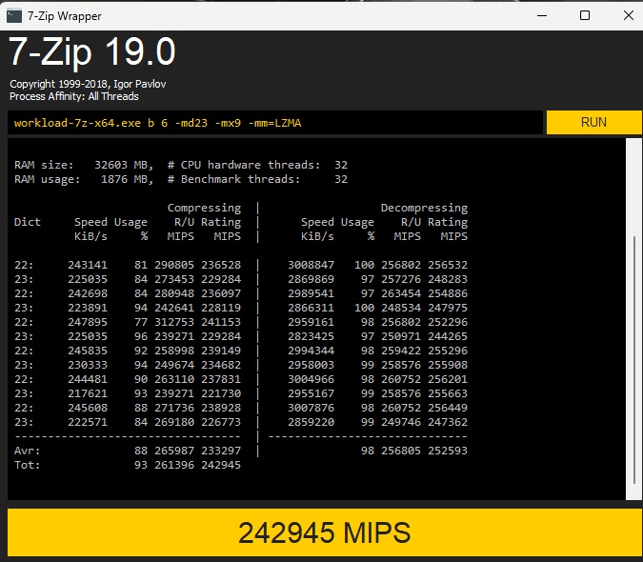Click decompressing rating value 247975
The image size is (643, 562).
[x=448, y=308]
